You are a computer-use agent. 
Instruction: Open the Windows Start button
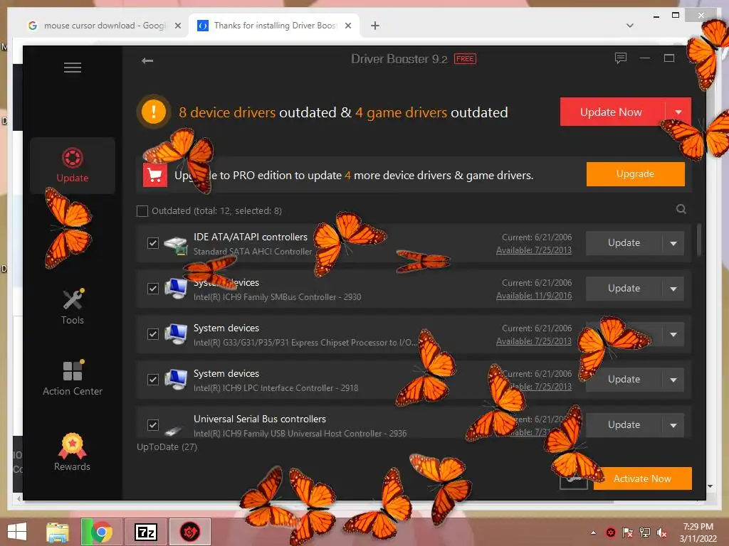click(17, 532)
